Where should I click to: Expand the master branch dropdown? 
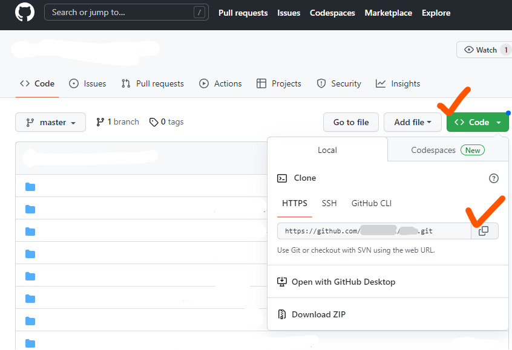point(51,122)
